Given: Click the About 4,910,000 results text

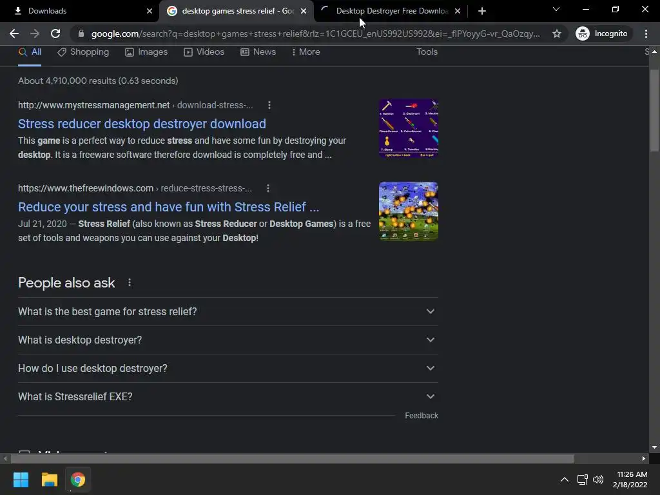Looking at the screenshot, I should (98, 81).
